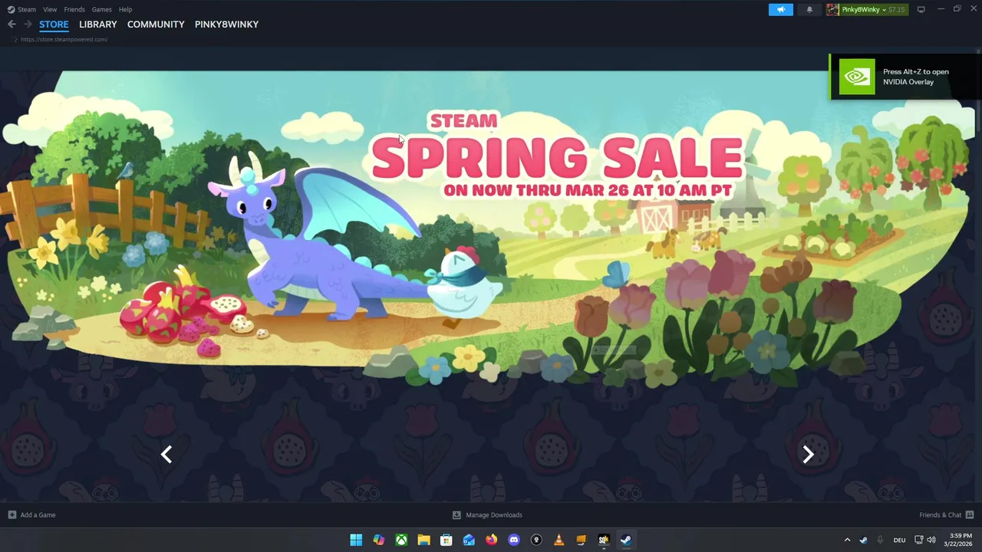Switch to the LIBRARY tab
This screenshot has height=552, width=982.
point(98,25)
